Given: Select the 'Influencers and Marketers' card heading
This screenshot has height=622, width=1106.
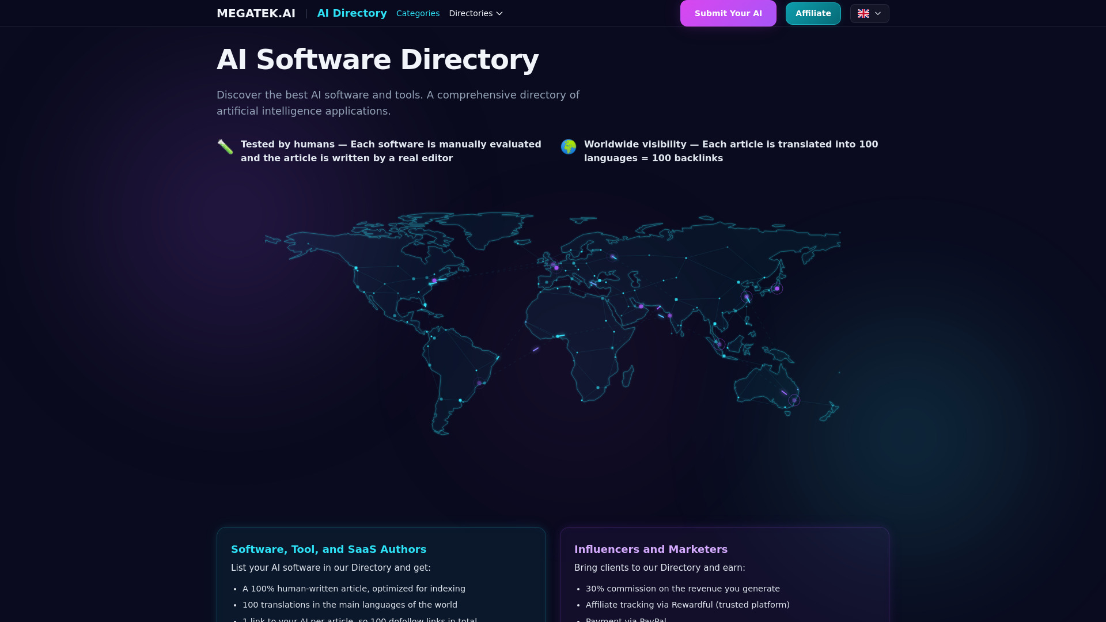Looking at the screenshot, I should pos(650,549).
